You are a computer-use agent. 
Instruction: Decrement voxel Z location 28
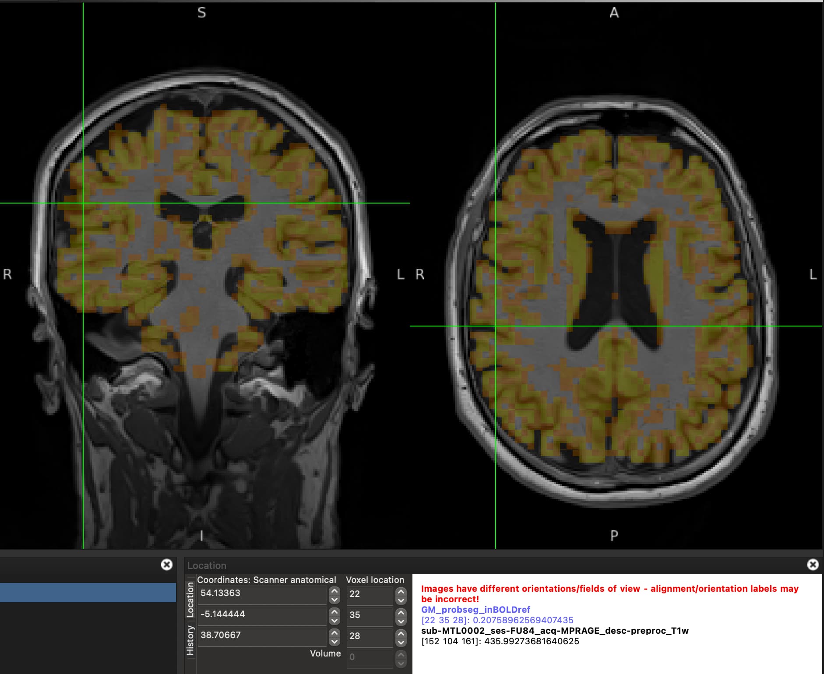coord(401,642)
